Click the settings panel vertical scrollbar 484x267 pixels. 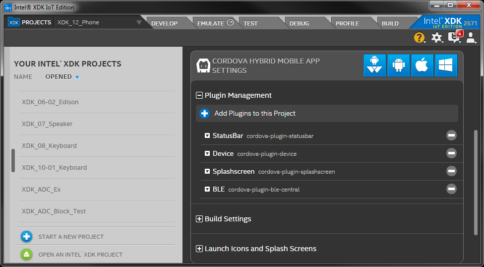(x=476, y=182)
